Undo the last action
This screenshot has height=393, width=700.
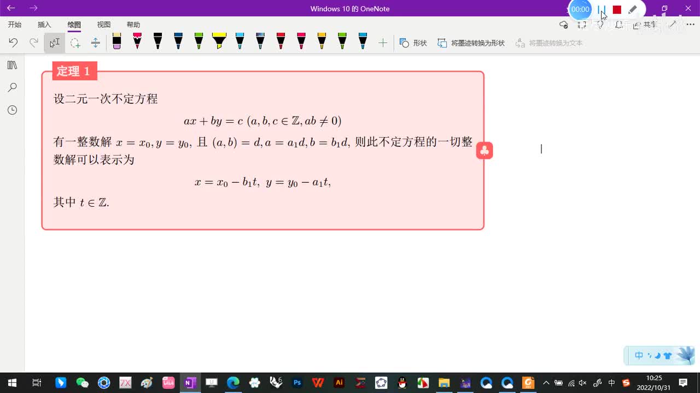[x=14, y=43]
